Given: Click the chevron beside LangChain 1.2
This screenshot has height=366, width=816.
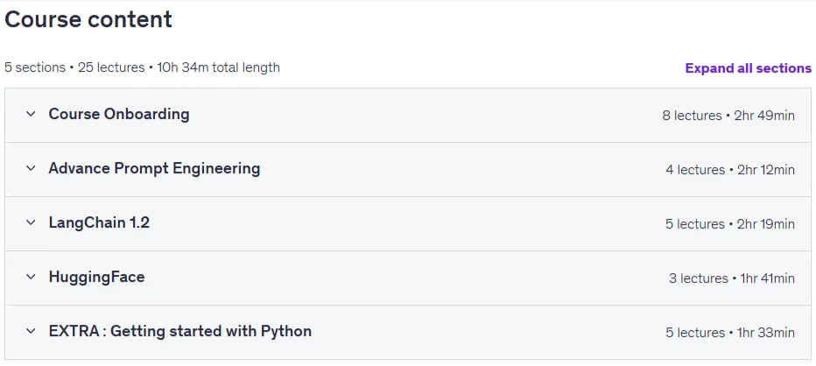Looking at the screenshot, I should (x=31, y=222).
